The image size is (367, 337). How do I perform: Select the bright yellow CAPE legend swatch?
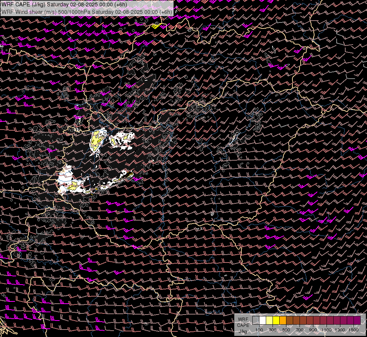click(276, 321)
